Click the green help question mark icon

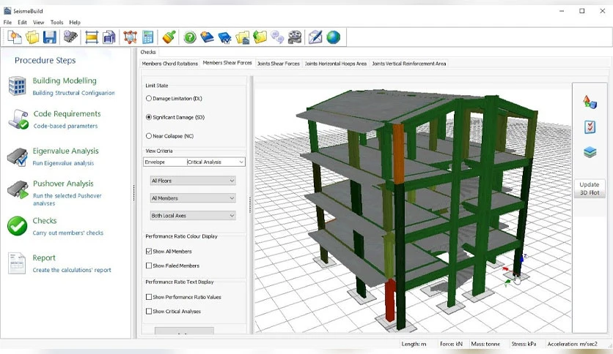coord(190,37)
